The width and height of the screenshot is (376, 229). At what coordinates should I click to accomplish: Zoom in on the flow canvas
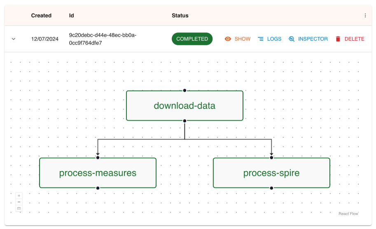[19, 196]
